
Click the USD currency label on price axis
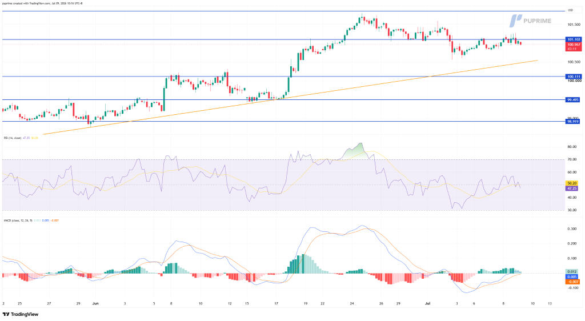571,10
